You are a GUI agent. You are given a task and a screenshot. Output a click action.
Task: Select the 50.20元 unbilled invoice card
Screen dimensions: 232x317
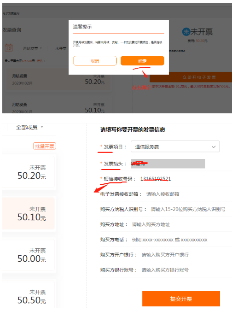point(29,172)
